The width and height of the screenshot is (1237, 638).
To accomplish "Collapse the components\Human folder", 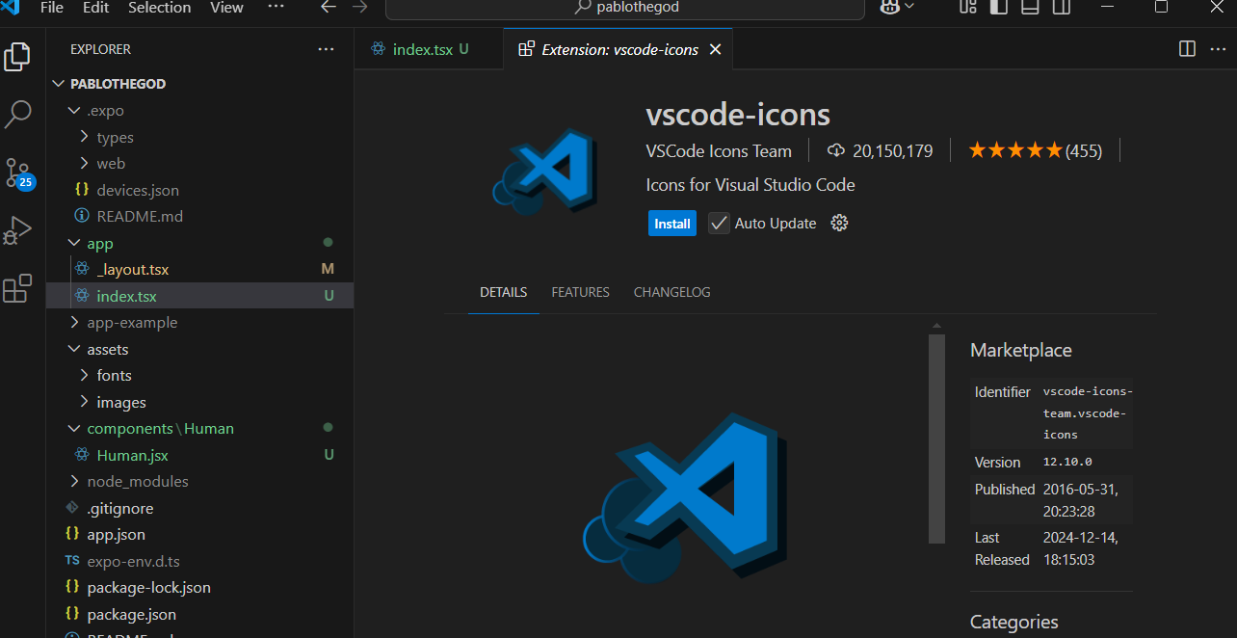I will (74, 428).
